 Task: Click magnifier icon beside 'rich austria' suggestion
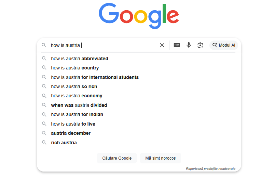click(x=44, y=143)
